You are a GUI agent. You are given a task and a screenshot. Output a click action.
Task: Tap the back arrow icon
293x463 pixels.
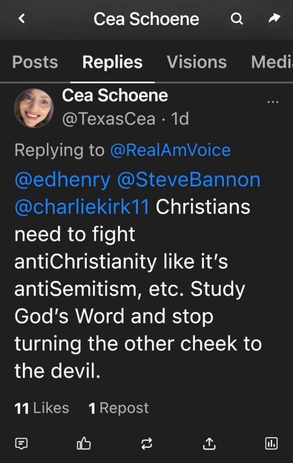click(22, 19)
